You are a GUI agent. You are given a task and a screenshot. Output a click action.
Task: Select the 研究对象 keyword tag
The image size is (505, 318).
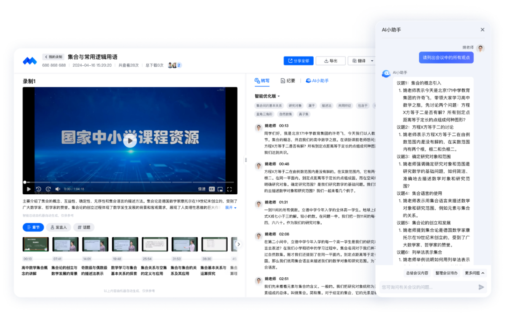[295, 106]
